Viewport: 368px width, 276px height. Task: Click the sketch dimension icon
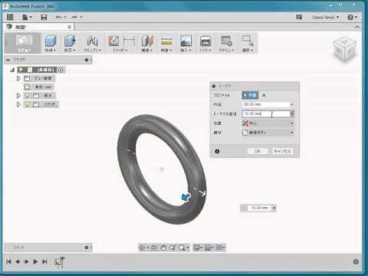(x=129, y=41)
